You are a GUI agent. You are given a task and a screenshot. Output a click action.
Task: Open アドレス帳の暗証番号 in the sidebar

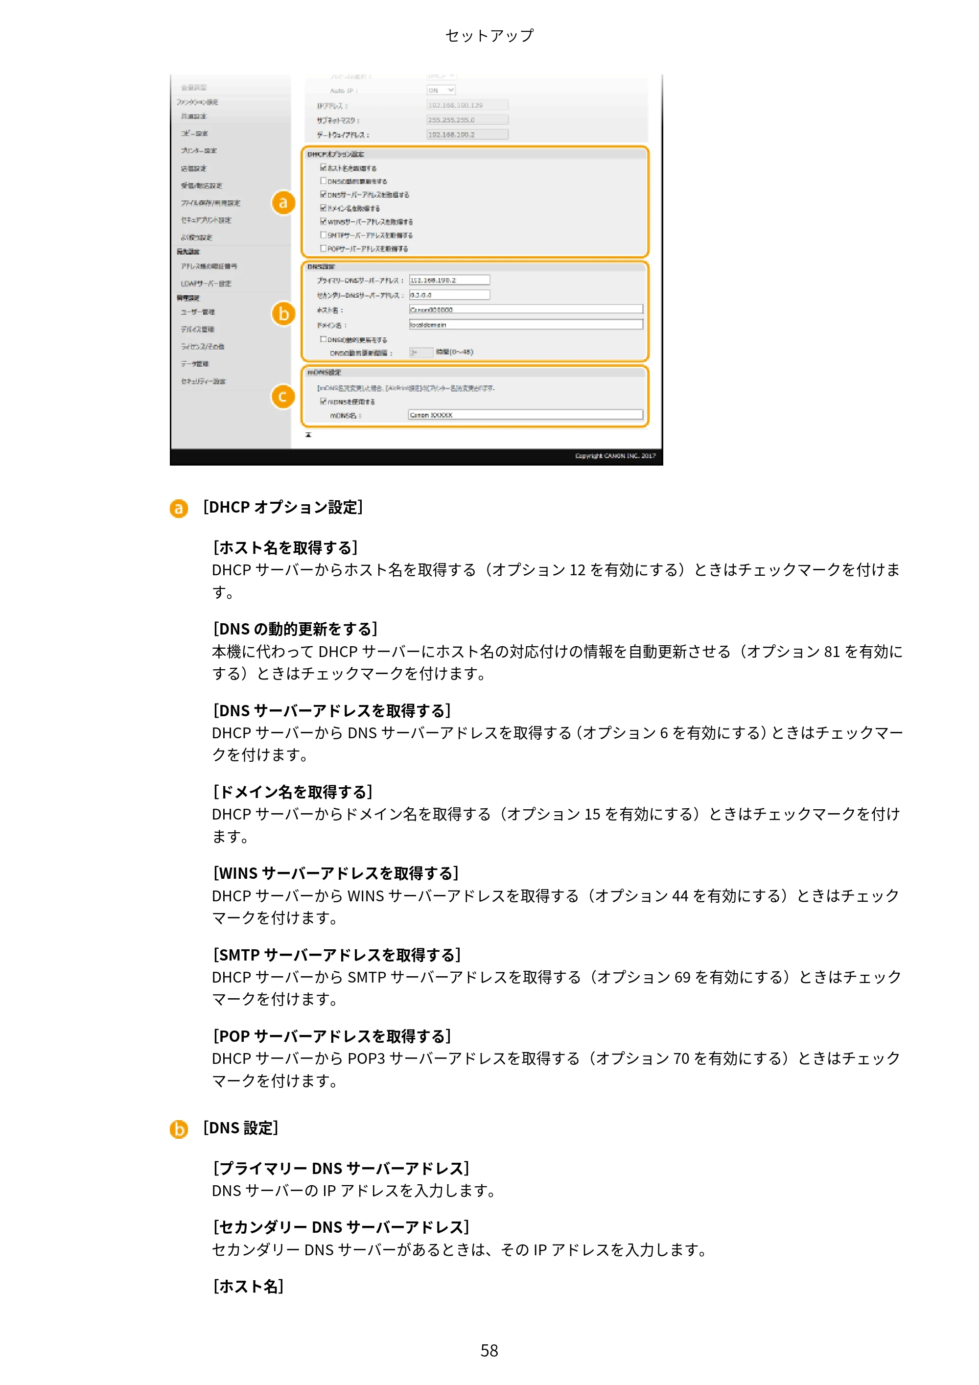point(210,266)
